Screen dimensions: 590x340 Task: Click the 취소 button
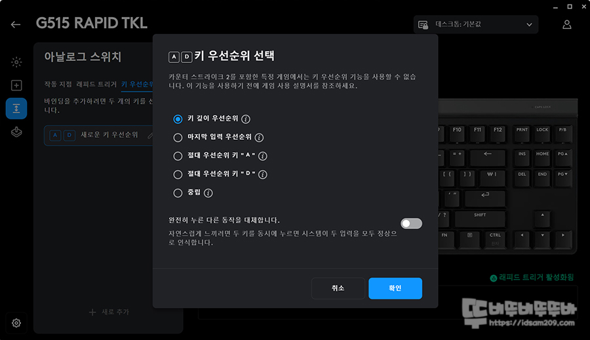pyautogui.click(x=338, y=288)
